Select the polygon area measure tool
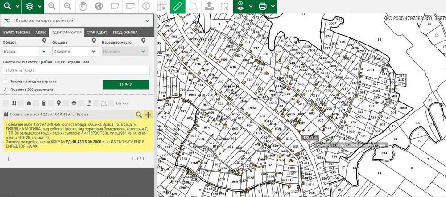This screenshot has width=446, height=197. click(193, 6)
